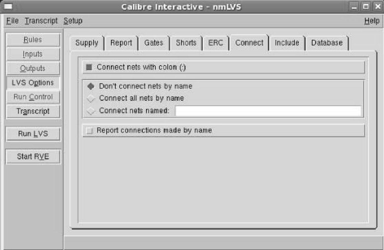Switch to the Report tab

pos(121,43)
